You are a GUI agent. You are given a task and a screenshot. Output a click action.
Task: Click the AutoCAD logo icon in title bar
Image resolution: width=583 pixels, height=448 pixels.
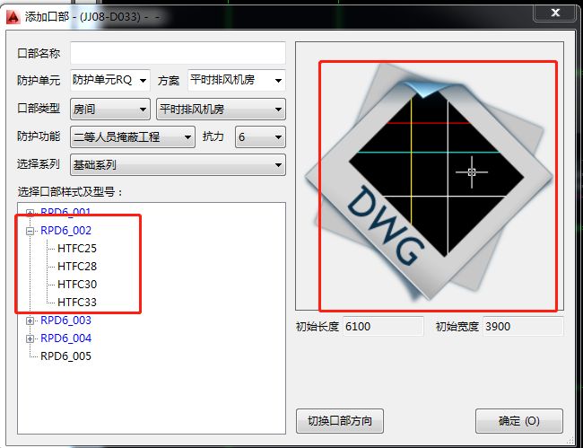tap(13, 17)
